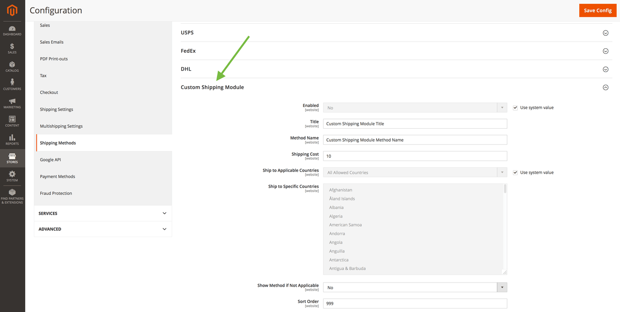Open the Reports sidebar menu
This screenshot has width=620, height=312.
coord(12,140)
